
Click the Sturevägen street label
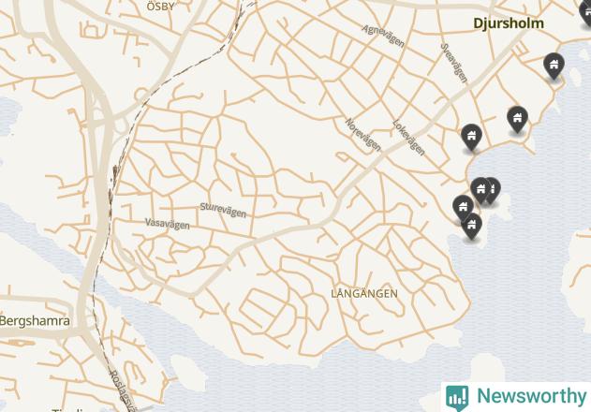tap(223, 210)
